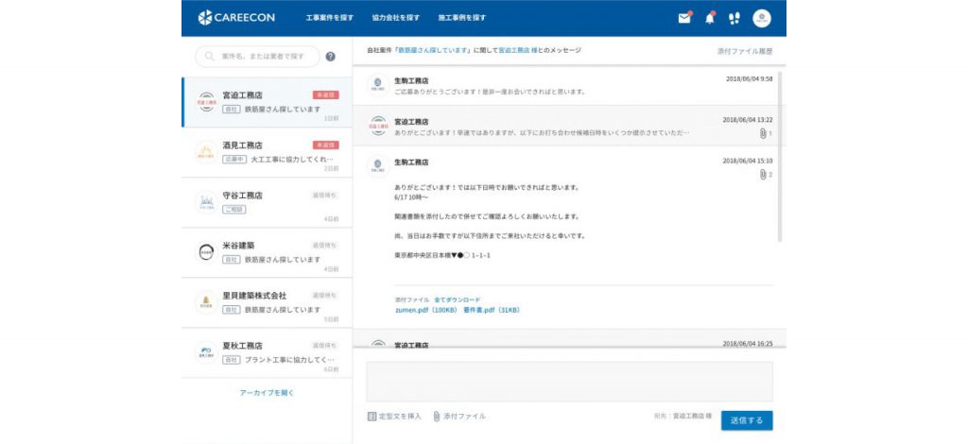Click 応募中 tag under 酒見工務店
Image resolution: width=968 pixels, height=444 pixels.
point(234,159)
